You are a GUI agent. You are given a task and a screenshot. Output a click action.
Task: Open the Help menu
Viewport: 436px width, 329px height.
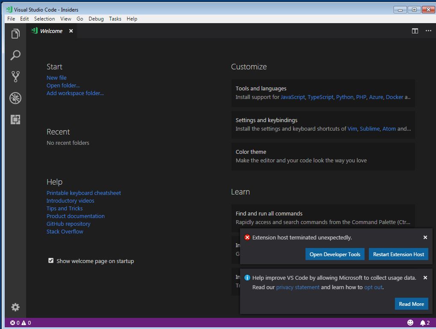click(x=132, y=19)
